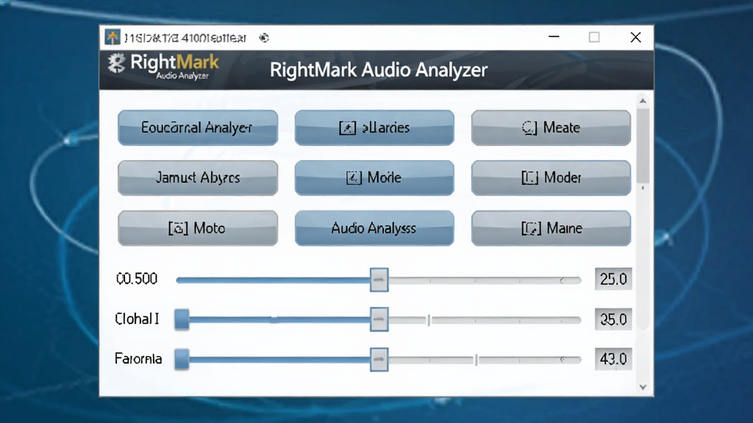This screenshot has width=753, height=423.
Task: Click the 35.0 value field
Action: point(613,319)
